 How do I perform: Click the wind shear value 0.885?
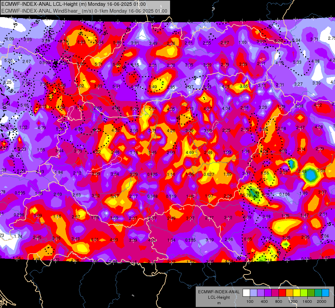(x=190, y=240)
